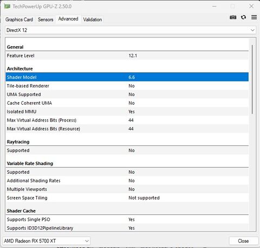Click the refresh arrows icon
The image size is (260, 248).
[243, 17]
